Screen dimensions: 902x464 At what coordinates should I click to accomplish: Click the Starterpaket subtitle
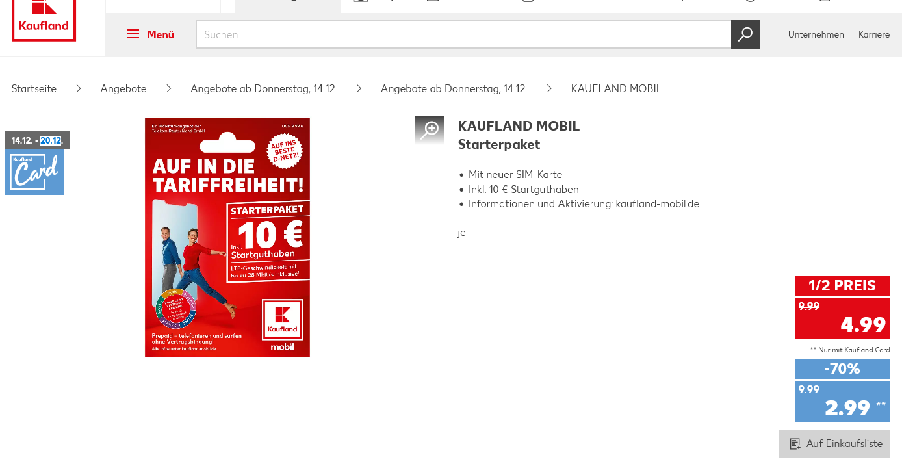pos(499,144)
